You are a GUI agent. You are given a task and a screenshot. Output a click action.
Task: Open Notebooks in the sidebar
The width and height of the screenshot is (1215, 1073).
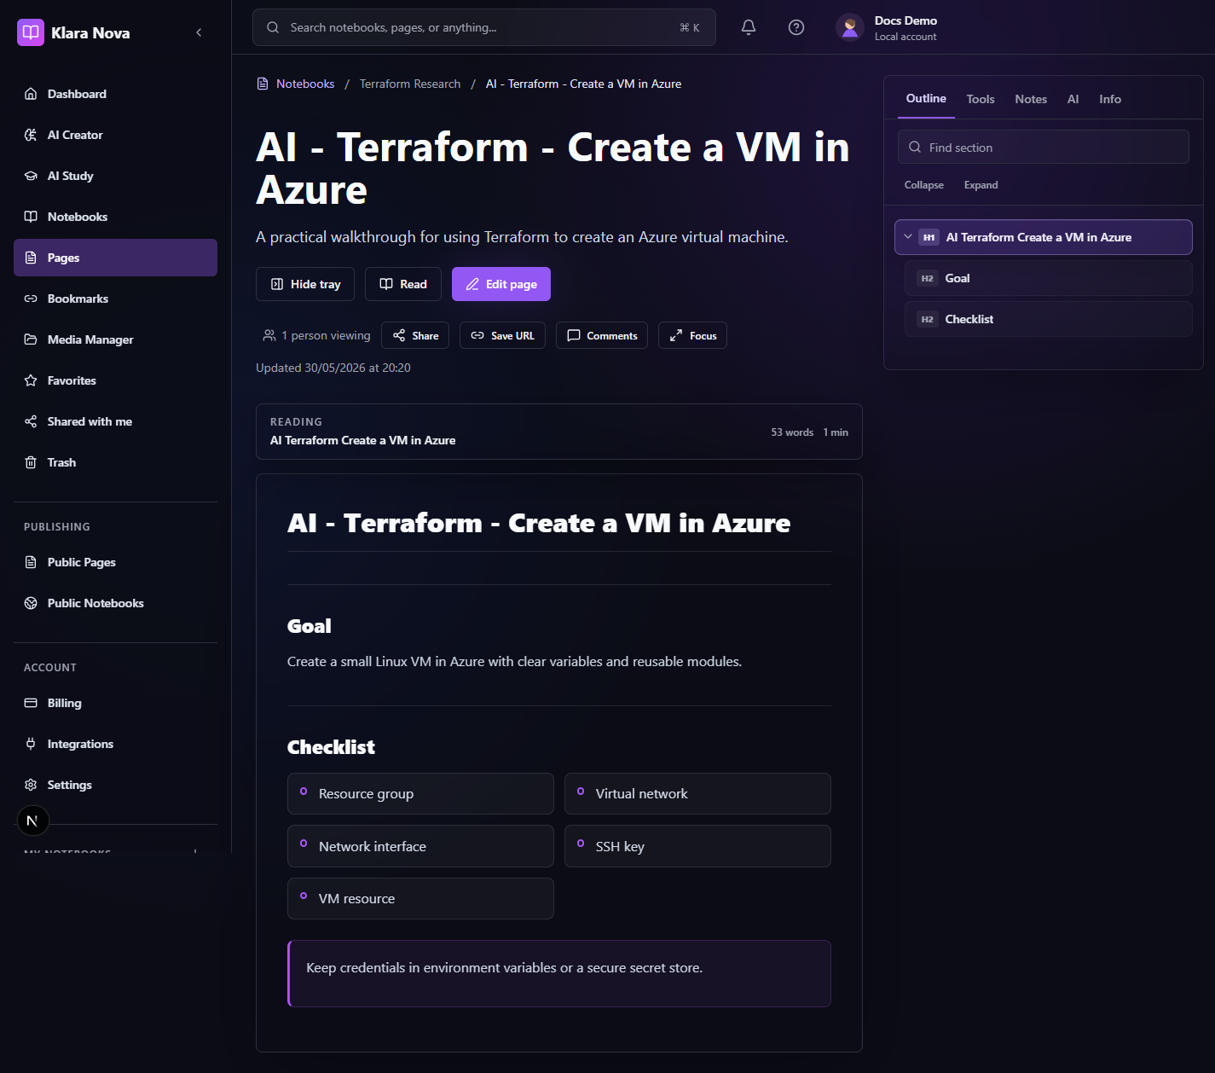pyautogui.click(x=115, y=217)
